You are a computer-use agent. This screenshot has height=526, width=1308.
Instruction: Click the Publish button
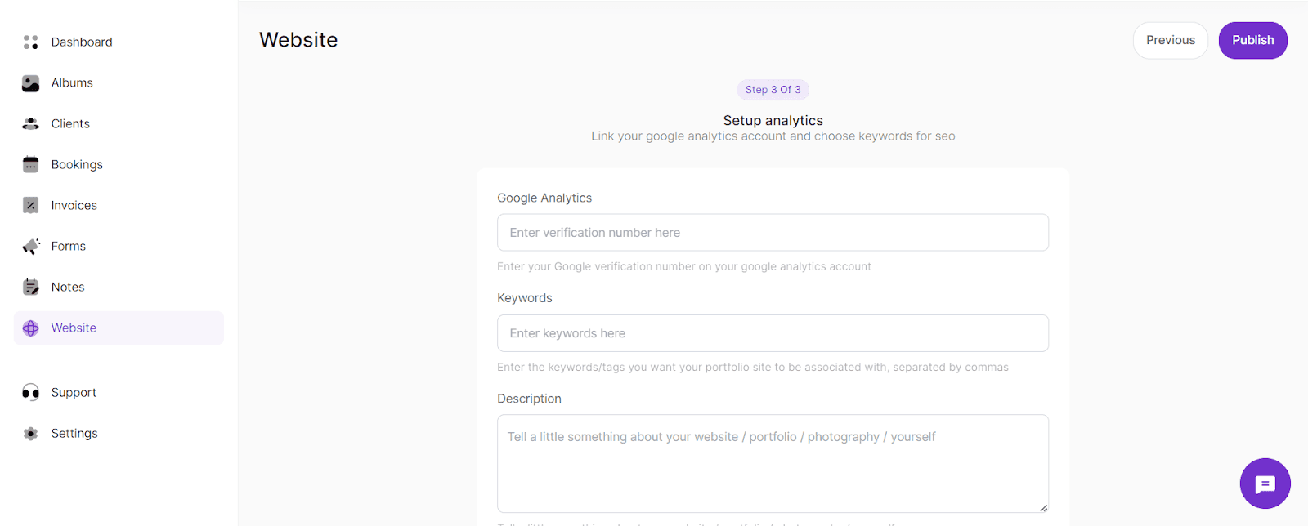tap(1252, 41)
